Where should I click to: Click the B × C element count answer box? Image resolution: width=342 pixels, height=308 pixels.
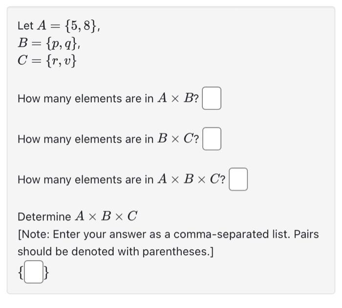pyautogui.click(x=212, y=139)
